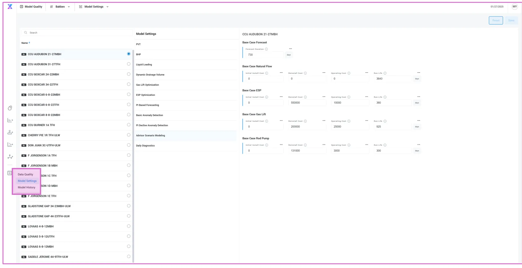
Task: Click the well list vertical scrollbar
Action: 133,156
